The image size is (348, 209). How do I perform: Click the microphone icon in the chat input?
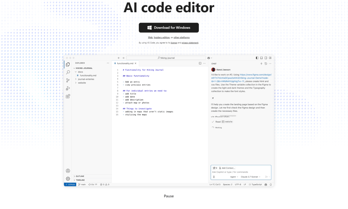214,176
